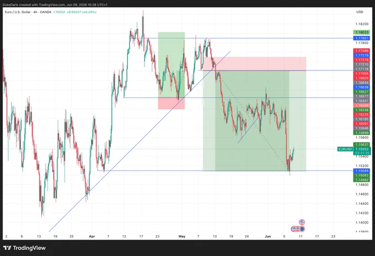Screen dimensions: 375x256
Task: Select the gray 1.16644 price label
Action: (x=362, y=83)
